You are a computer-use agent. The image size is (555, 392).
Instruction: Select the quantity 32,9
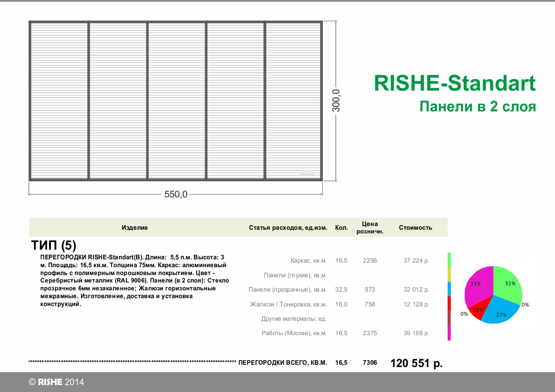(341, 290)
